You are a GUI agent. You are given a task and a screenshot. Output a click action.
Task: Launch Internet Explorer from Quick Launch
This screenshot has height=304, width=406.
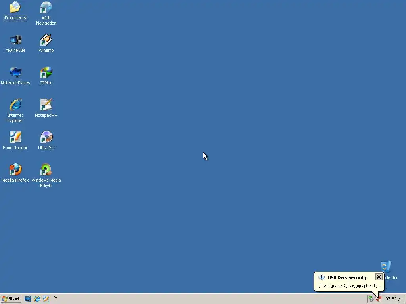tap(37, 299)
